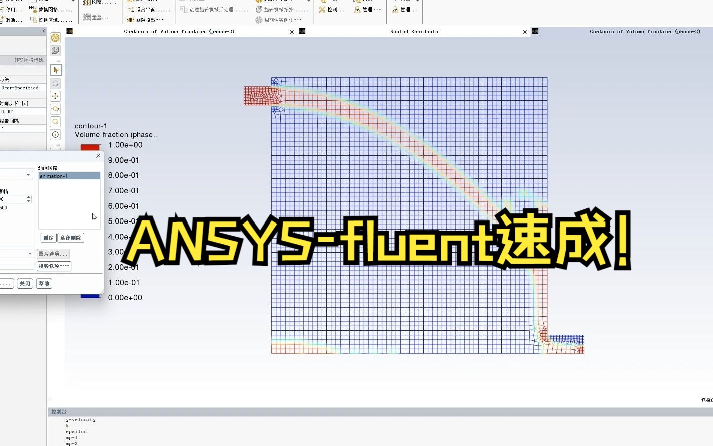The image size is (713, 446).
Task: Click the 停用 (deactivate) ribbon item
Action: tap(11, 9)
